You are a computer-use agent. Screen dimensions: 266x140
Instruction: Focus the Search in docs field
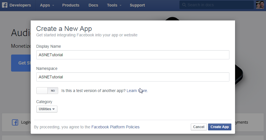(217, 5)
